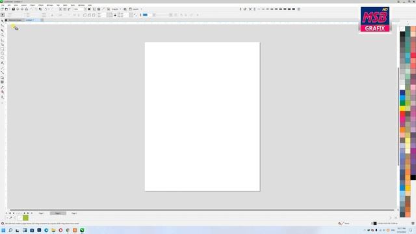The image size is (416, 234).
Task: Click the Save disk icon in toolbar
Action: 13,9
